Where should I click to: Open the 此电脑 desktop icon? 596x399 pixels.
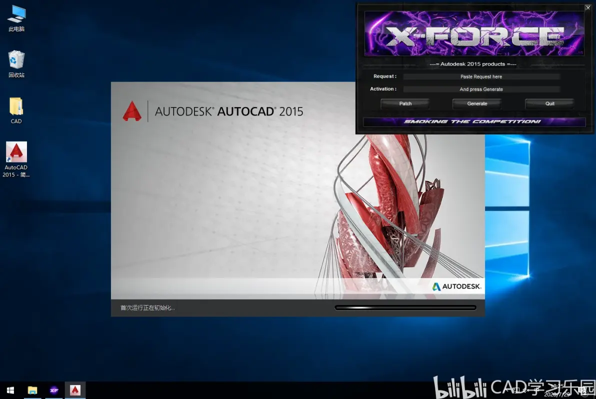[x=16, y=18]
